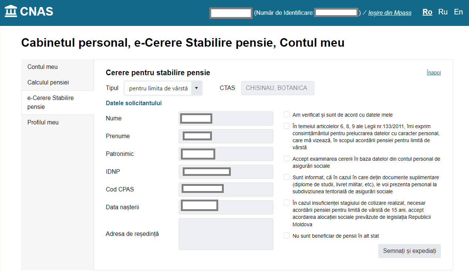Screen dimensions: 469x274
Task: Click the Ieșire din Mpass link
Action: click(x=390, y=13)
